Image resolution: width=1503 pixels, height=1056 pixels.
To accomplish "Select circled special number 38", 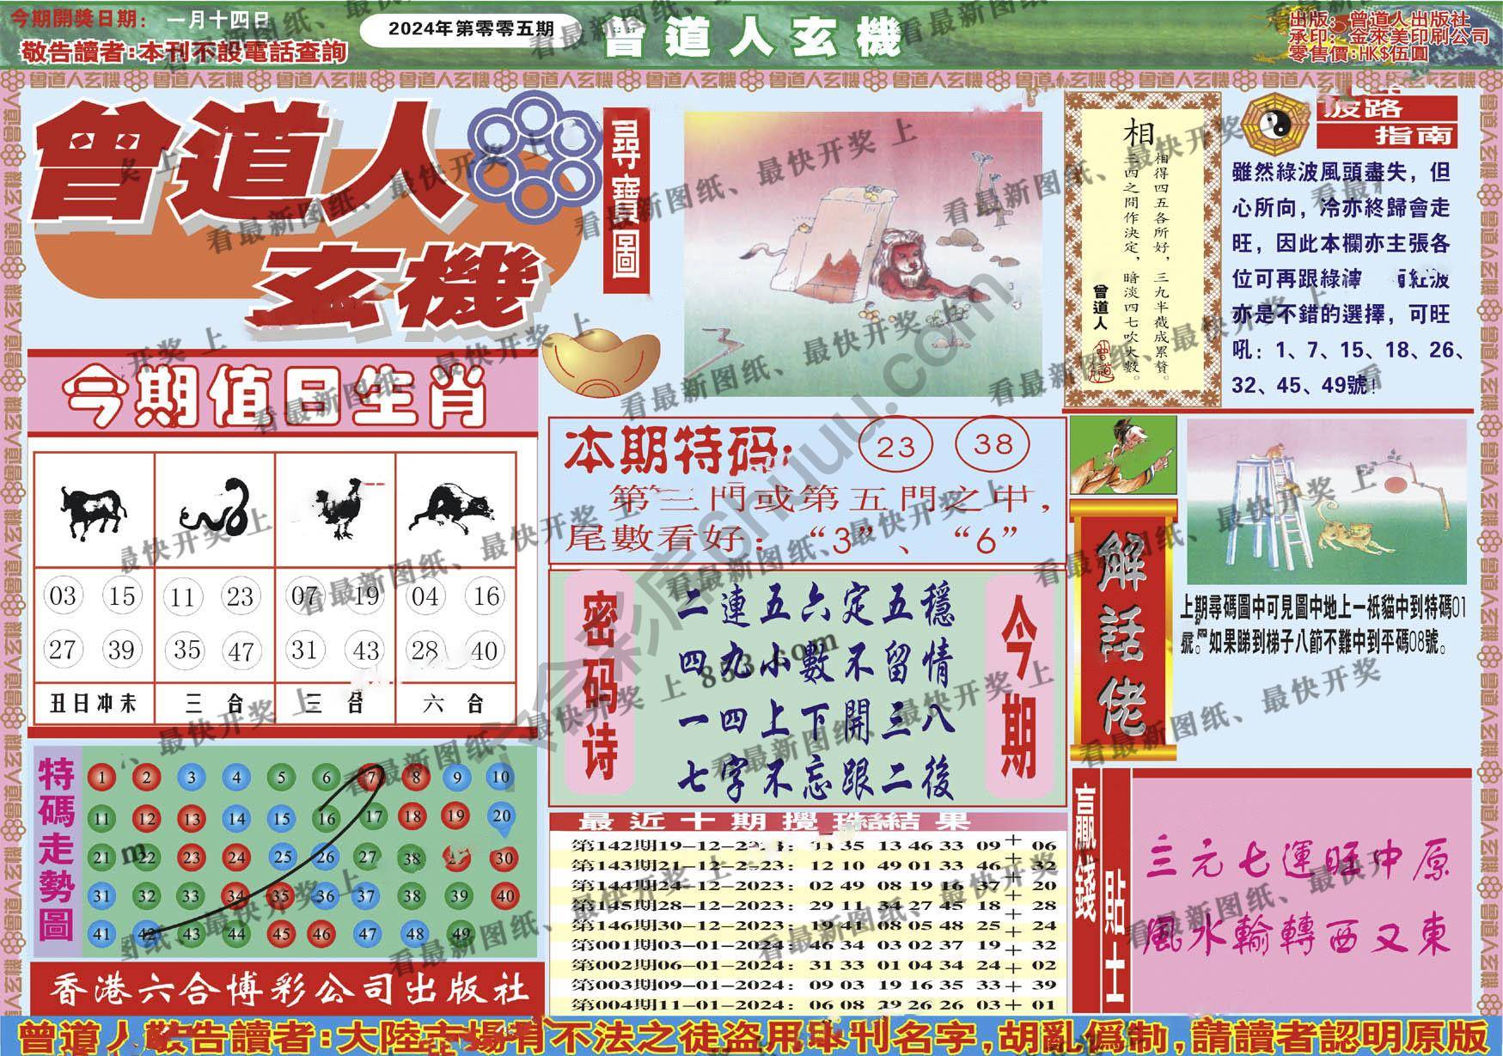I will 993,444.
